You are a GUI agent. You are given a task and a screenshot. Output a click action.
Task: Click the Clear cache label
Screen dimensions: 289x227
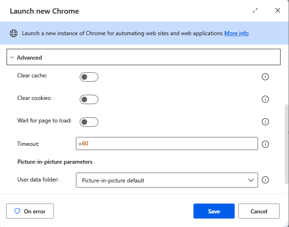coord(32,76)
